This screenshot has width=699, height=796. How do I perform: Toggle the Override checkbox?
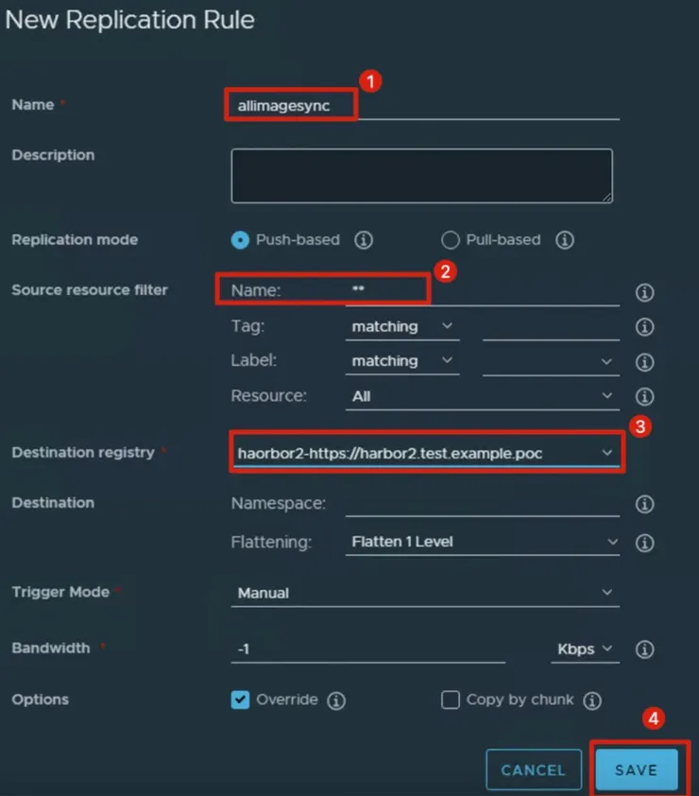pyautogui.click(x=240, y=700)
